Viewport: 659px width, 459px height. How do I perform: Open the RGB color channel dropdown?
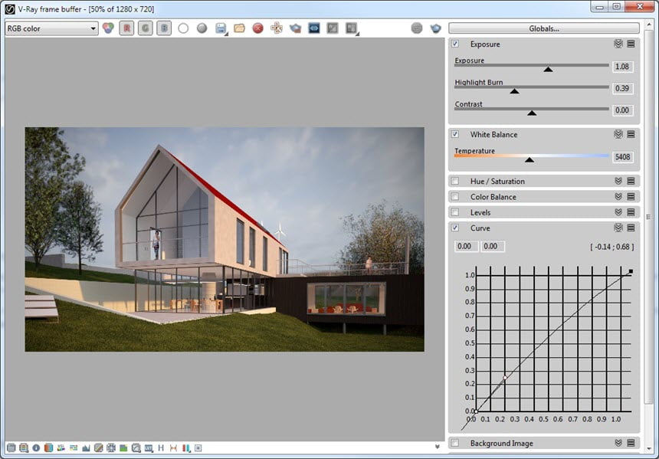click(51, 28)
